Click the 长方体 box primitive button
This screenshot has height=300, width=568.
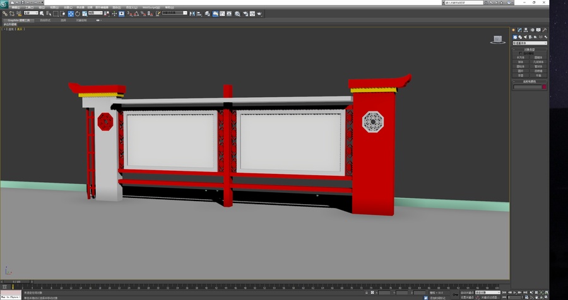(521, 57)
